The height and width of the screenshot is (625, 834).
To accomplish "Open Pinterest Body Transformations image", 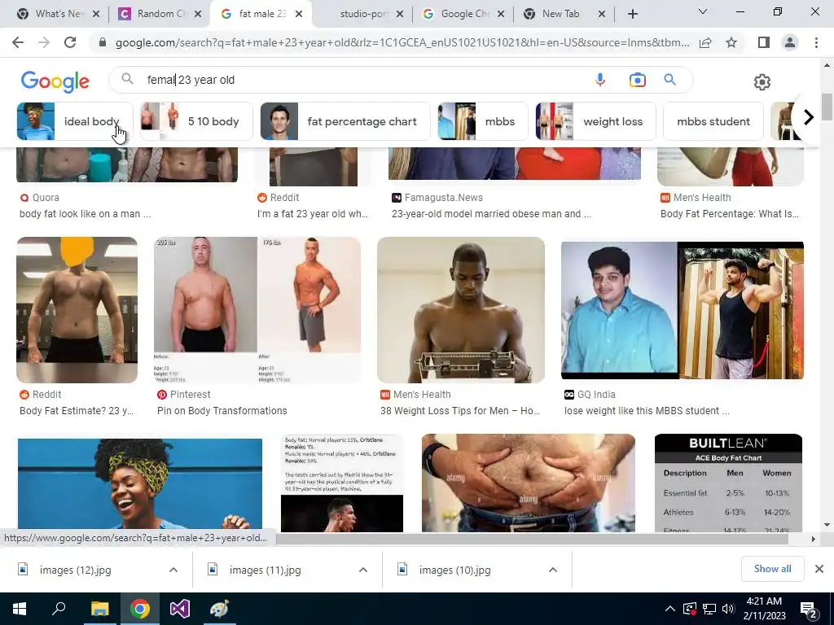I will (x=257, y=310).
